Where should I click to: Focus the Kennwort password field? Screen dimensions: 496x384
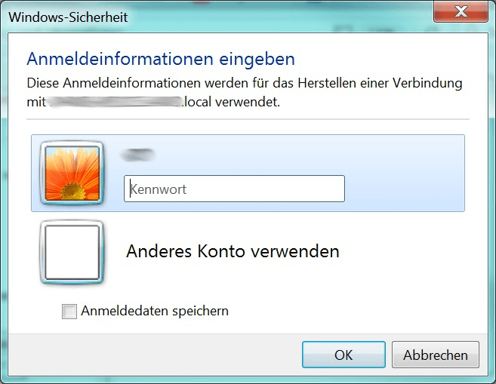click(234, 189)
